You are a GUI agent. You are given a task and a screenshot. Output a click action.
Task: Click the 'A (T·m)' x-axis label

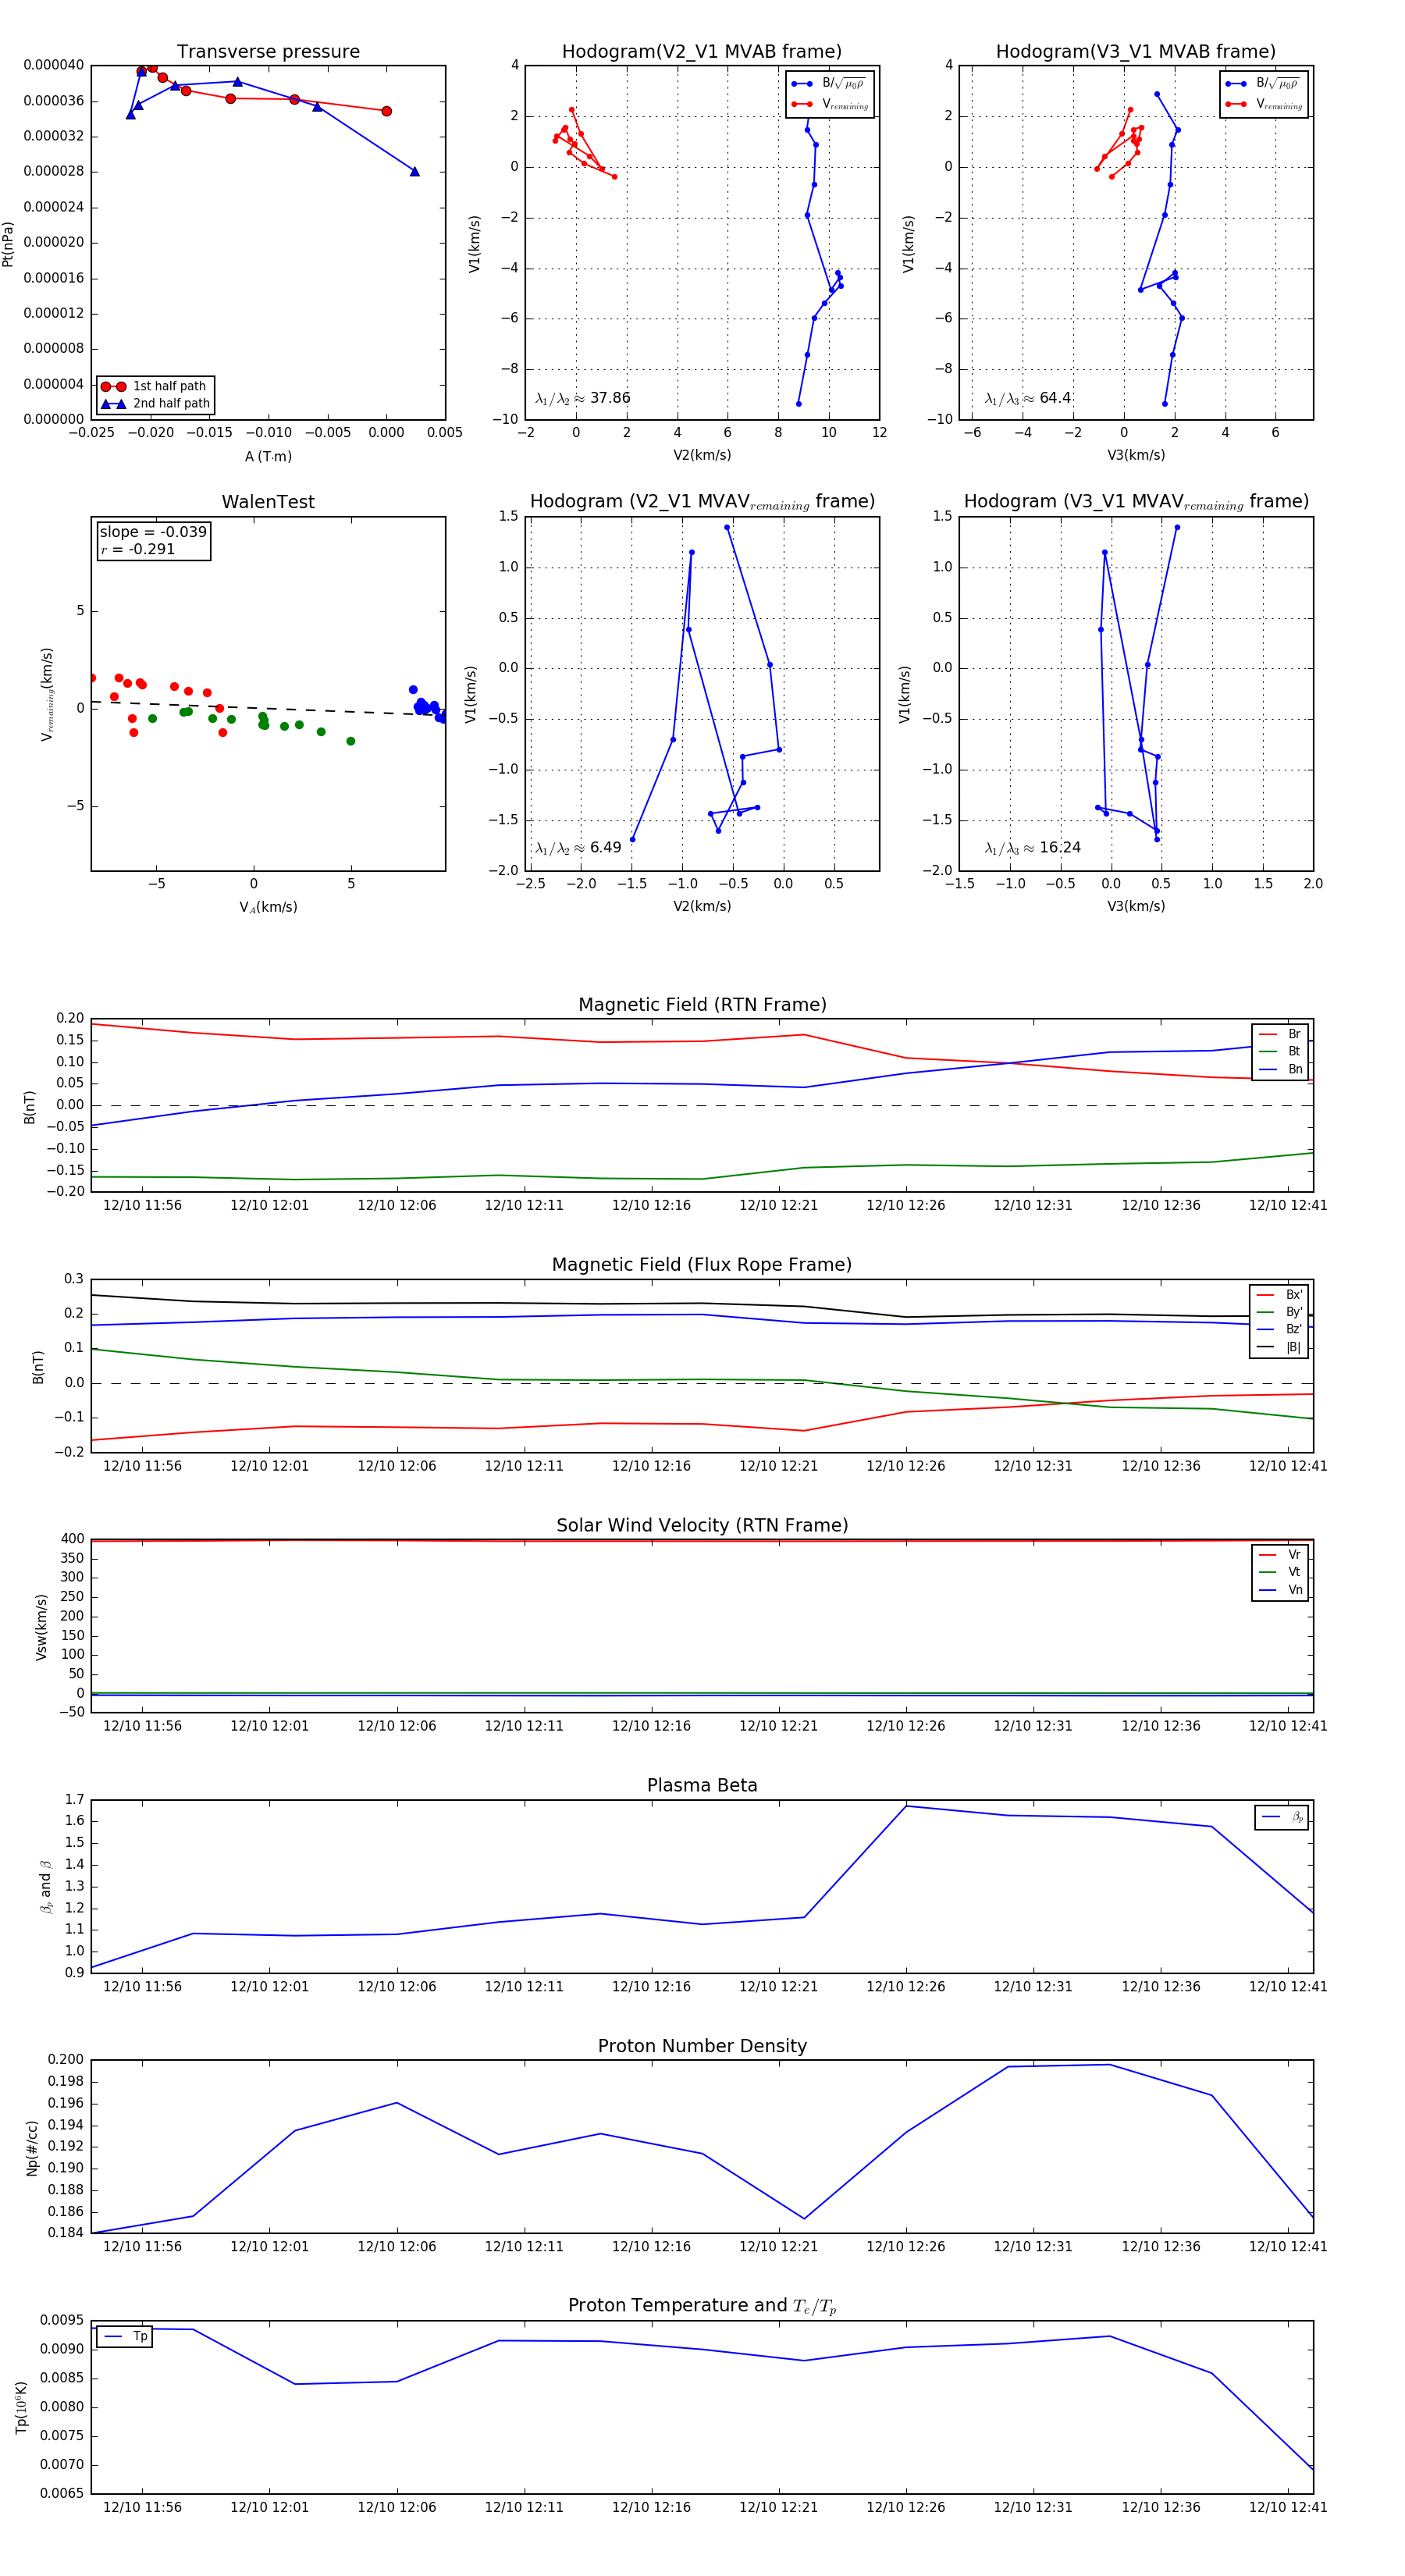click(x=268, y=456)
